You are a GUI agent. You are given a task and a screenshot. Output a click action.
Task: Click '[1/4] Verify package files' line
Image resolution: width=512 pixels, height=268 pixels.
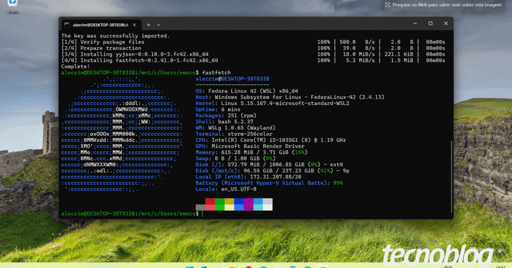[x=102, y=42]
